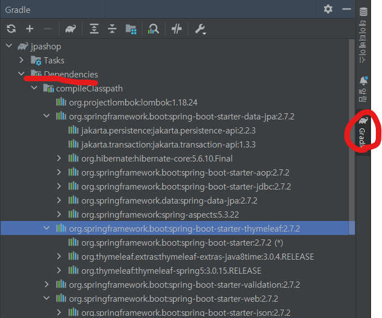This screenshot has height=318, width=382.
Task: Hide the Gradle tool window
Action: (347, 9)
